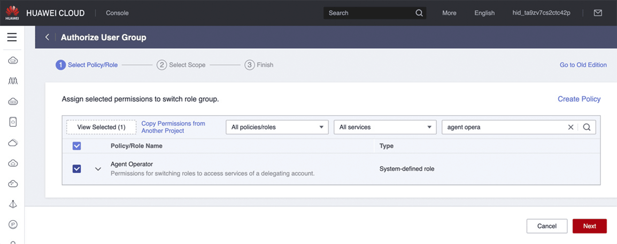Open the hamburger service list menu
617x244 pixels.
click(x=12, y=37)
